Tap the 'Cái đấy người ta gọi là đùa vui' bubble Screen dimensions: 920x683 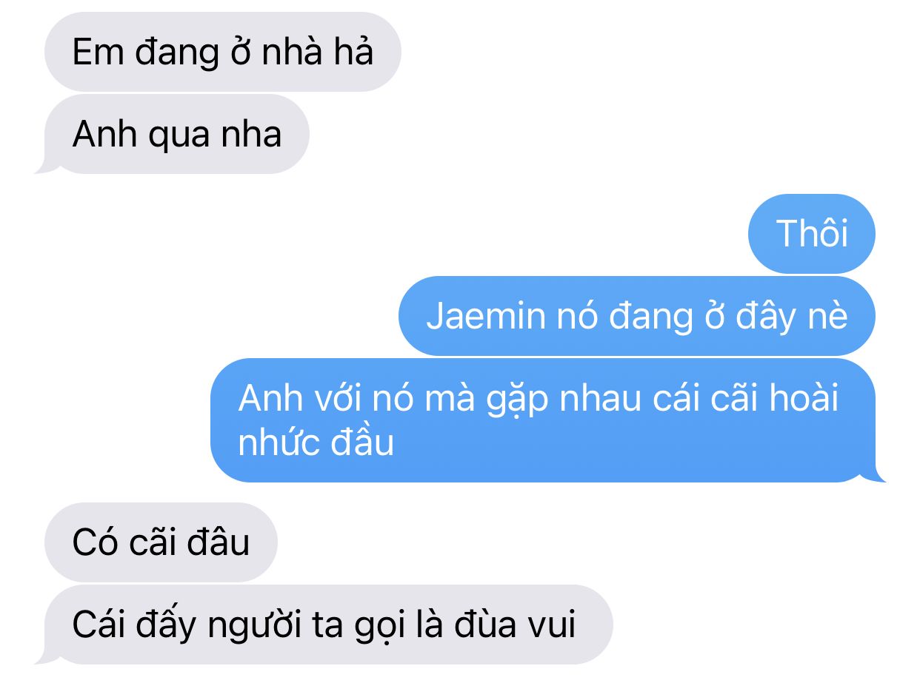[324, 625]
